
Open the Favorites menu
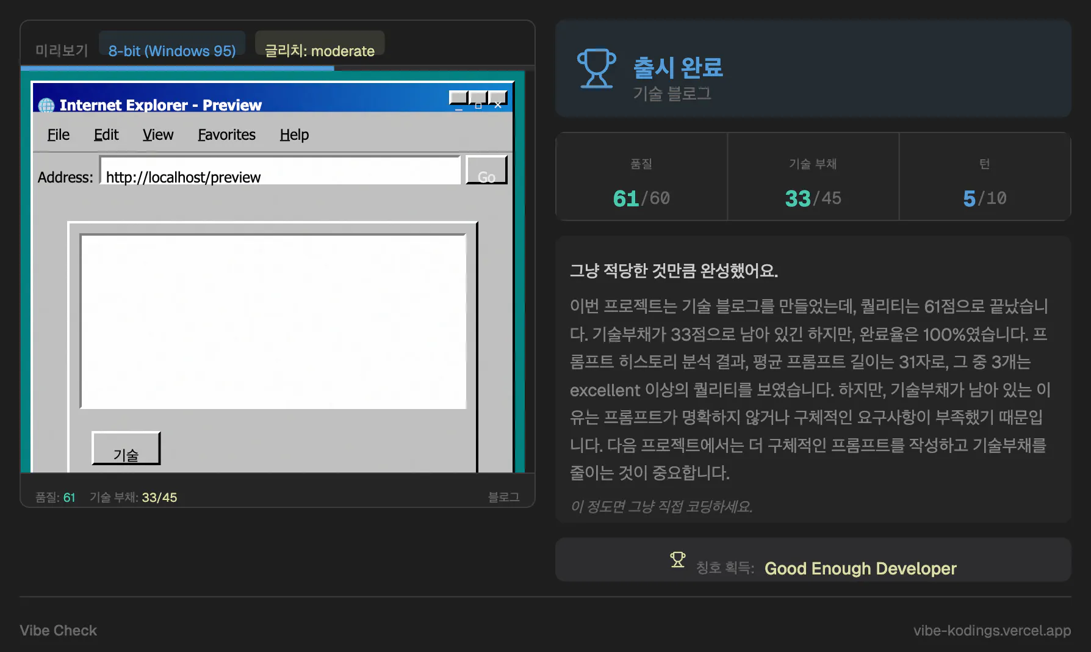tap(226, 134)
